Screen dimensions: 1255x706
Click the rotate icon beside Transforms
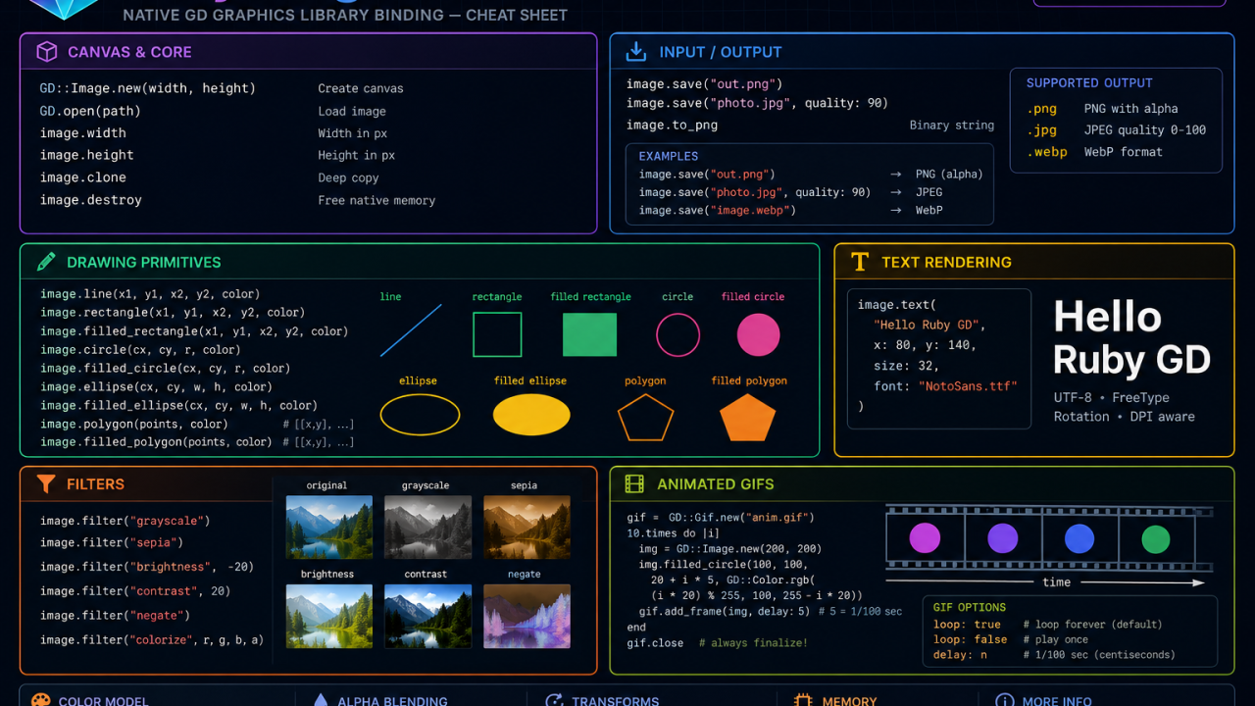pos(554,701)
